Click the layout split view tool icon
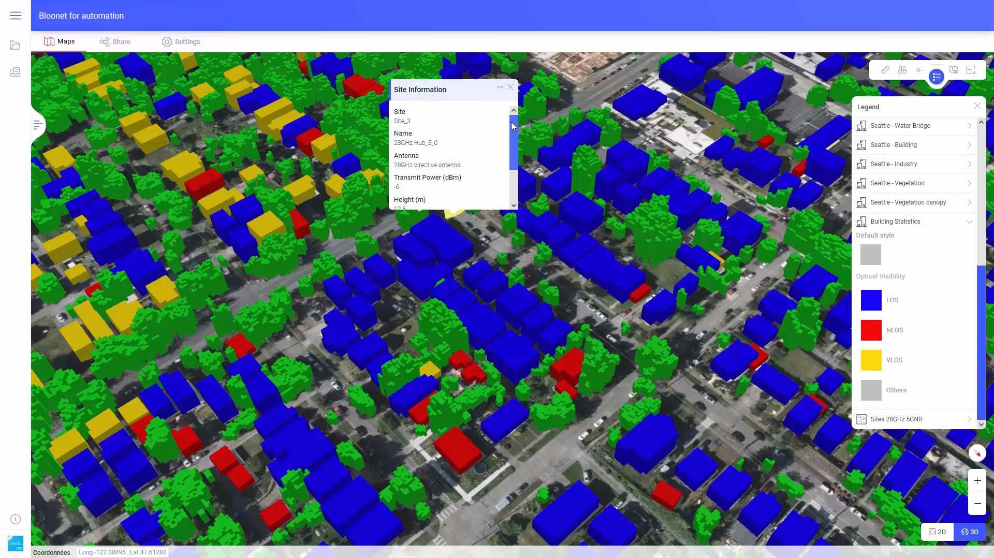 coord(971,70)
